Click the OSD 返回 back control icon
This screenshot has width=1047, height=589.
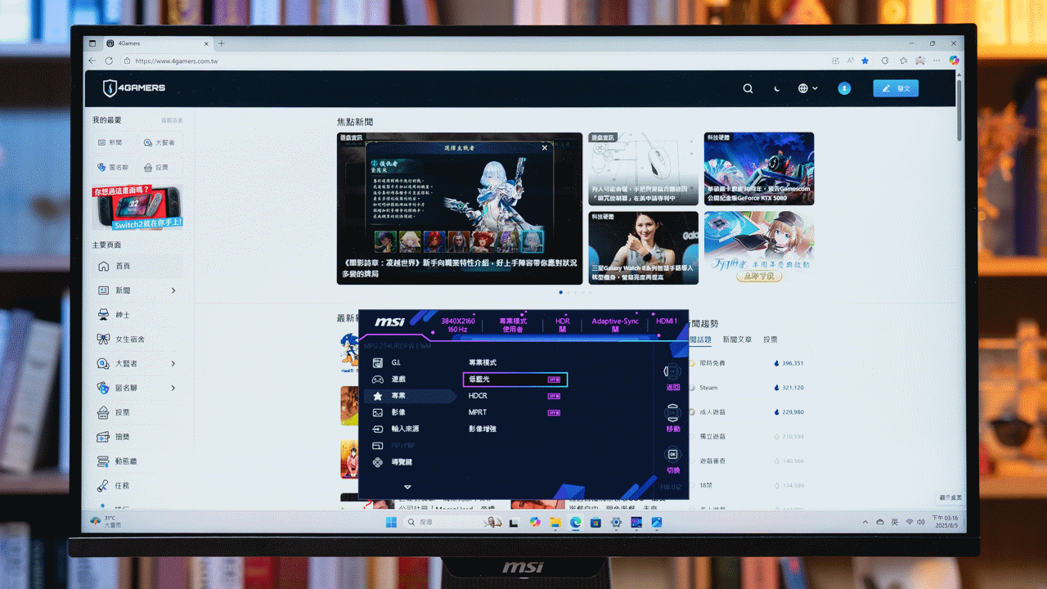672,372
